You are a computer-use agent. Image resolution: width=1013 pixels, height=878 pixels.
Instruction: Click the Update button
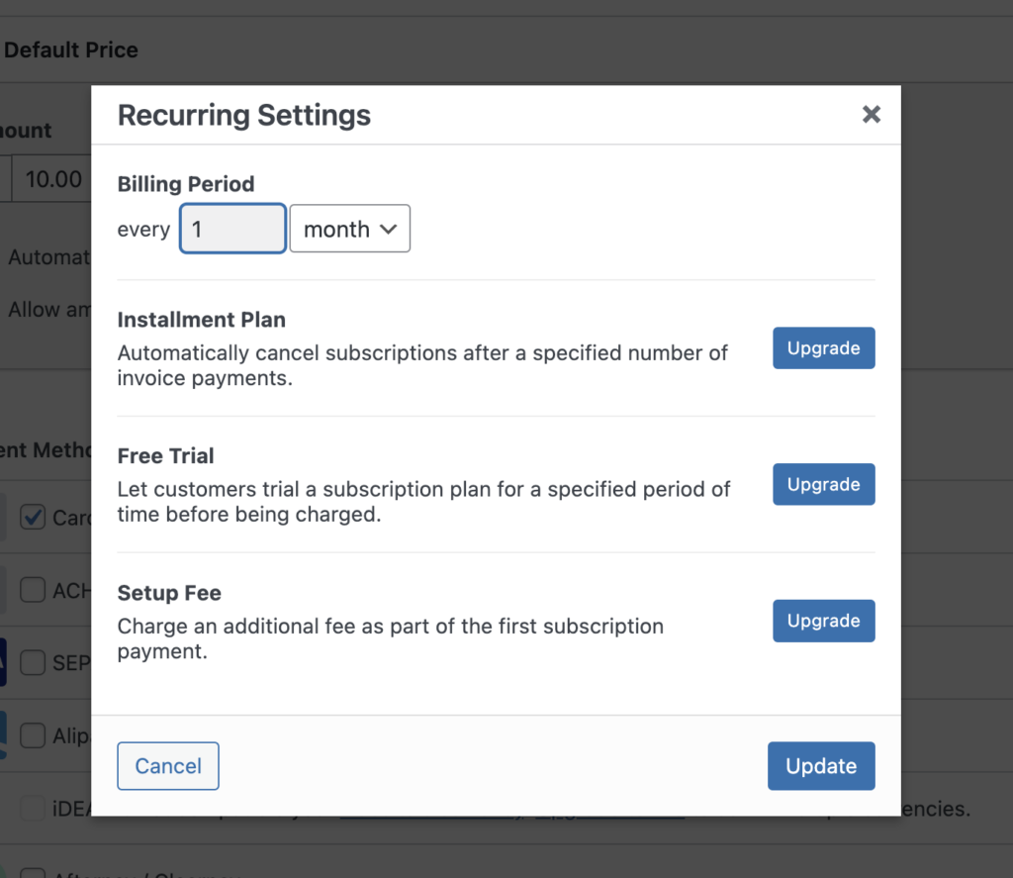point(821,766)
